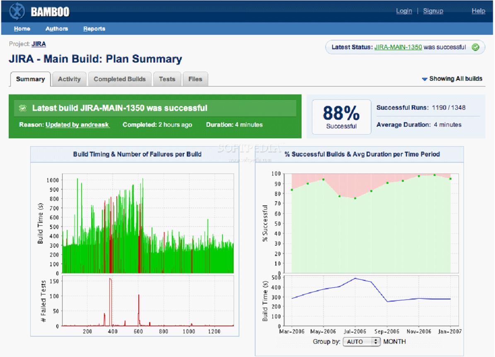This screenshot has height=357, width=495.
Task: Click the Duration: 4 minutes text in banner
Action: click(x=234, y=125)
